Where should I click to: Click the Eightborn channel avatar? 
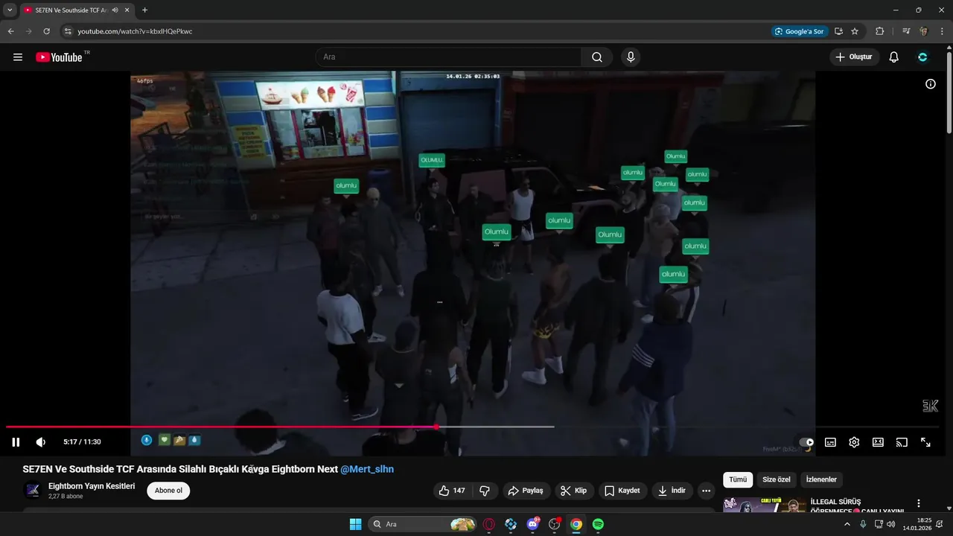tap(33, 490)
